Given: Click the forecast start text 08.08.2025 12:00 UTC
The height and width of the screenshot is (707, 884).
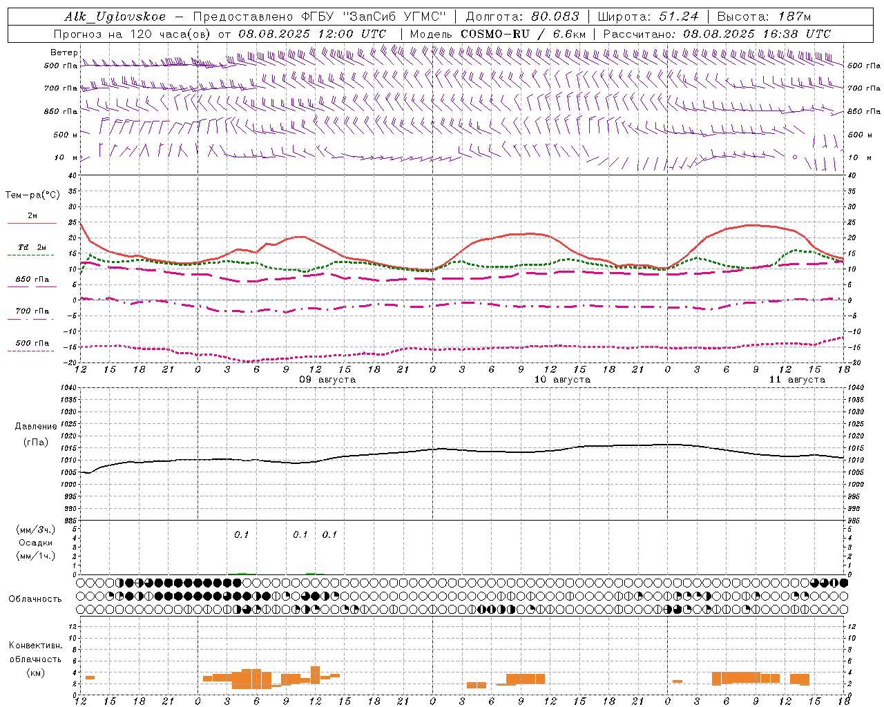Looking at the screenshot, I should tap(312, 34).
